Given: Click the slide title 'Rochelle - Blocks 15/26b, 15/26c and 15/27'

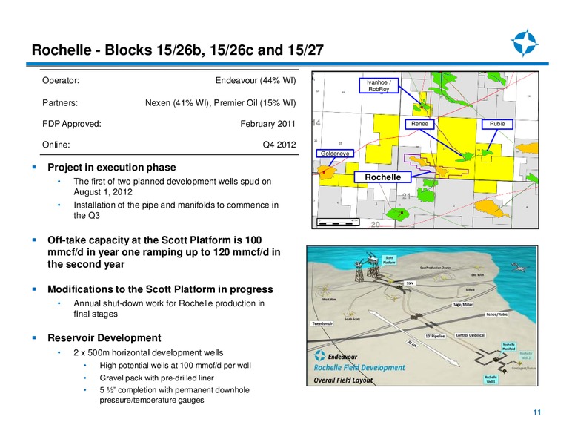Looking at the screenshot, I should point(178,50).
